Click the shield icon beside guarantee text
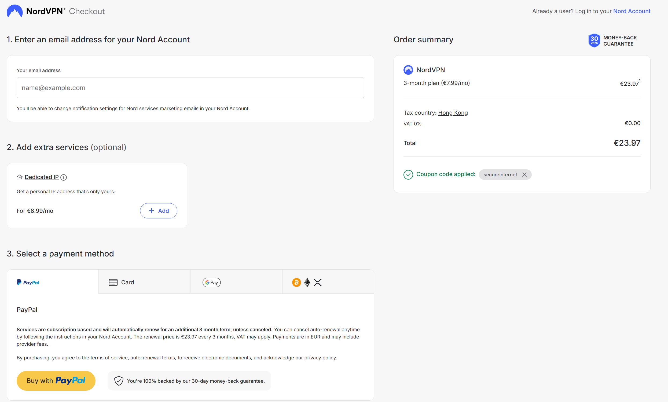 tap(119, 381)
